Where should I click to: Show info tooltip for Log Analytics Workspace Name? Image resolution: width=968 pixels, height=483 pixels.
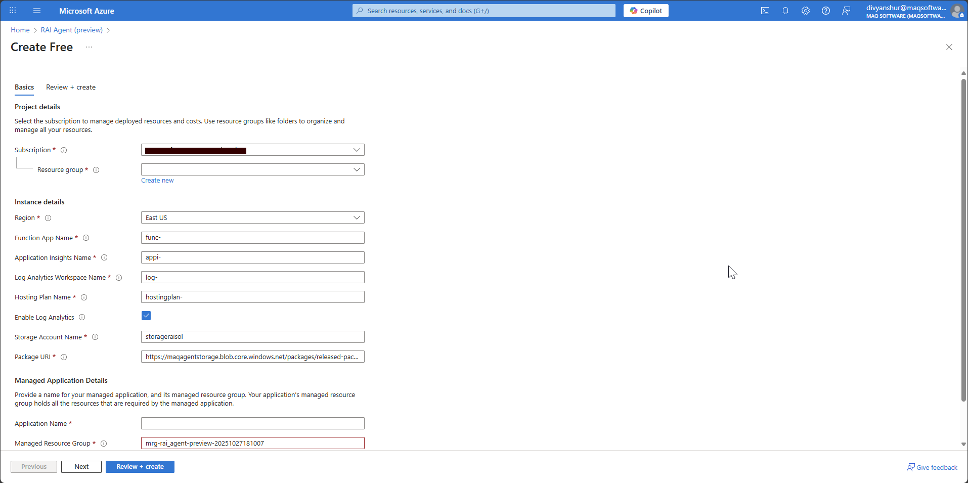(119, 278)
